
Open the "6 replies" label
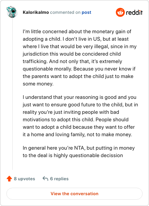(x=59, y=179)
